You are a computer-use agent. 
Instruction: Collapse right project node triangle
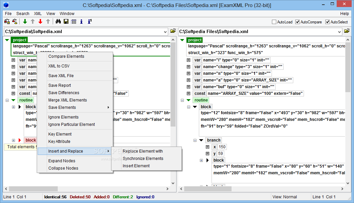182,40
